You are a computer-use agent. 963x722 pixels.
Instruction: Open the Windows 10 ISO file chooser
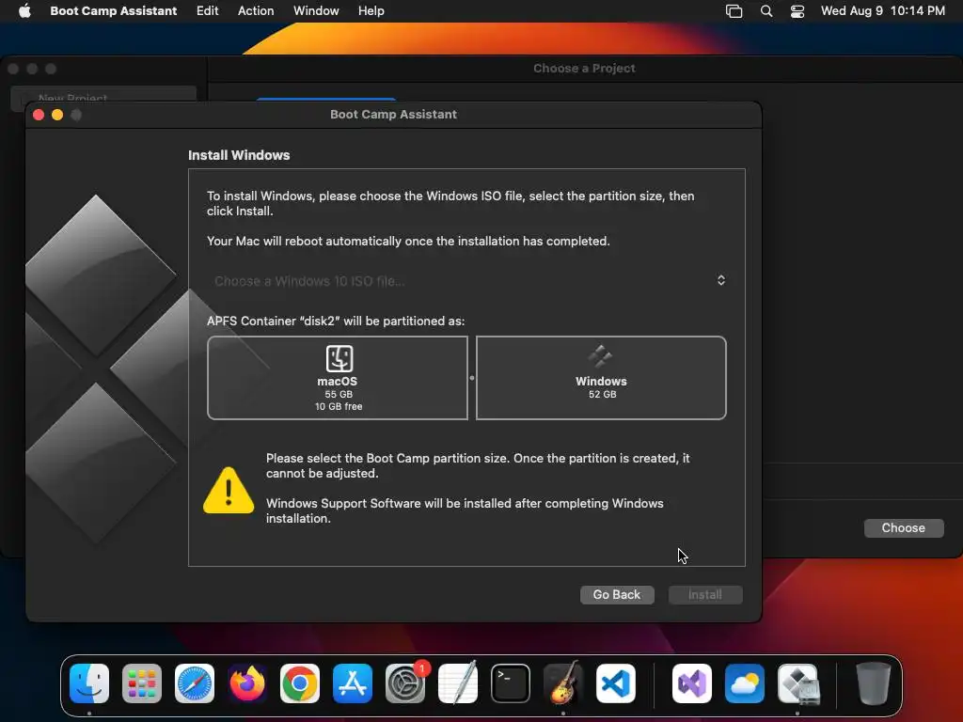click(x=467, y=280)
